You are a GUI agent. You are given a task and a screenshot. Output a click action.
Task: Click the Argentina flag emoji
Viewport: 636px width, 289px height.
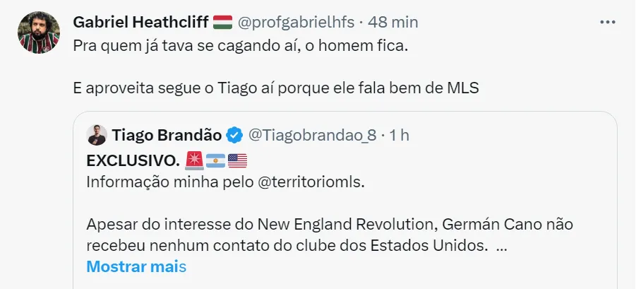(215, 160)
